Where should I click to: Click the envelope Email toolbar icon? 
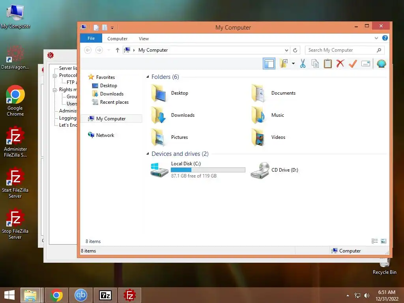[366, 64]
